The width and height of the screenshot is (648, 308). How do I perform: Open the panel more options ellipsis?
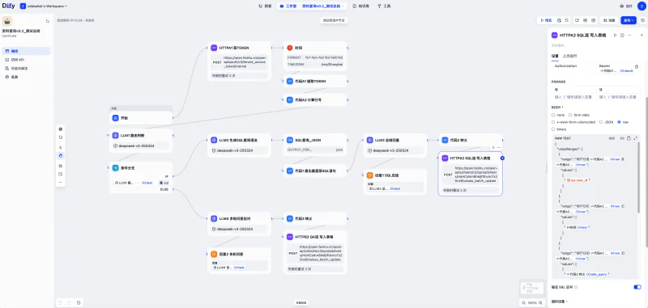(x=629, y=36)
